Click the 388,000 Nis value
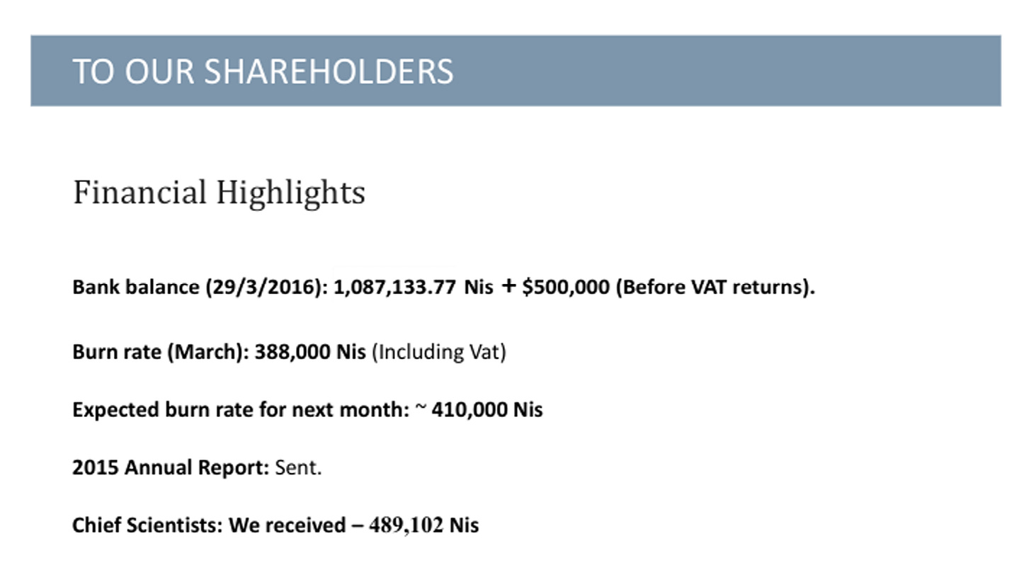Screen dimensions: 1031x570 click(x=310, y=352)
